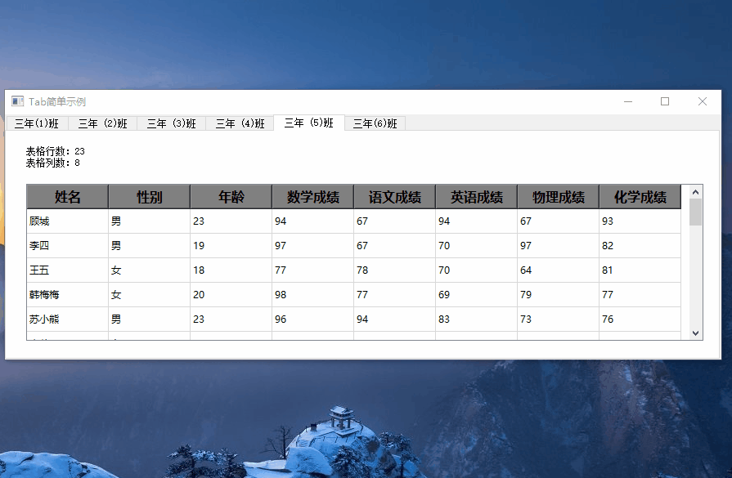
Task: Click the vertical scrollbar thumb
Action: point(696,212)
